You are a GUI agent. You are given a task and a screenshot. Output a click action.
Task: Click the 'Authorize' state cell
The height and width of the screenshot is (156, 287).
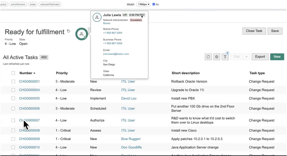pos(97,120)
